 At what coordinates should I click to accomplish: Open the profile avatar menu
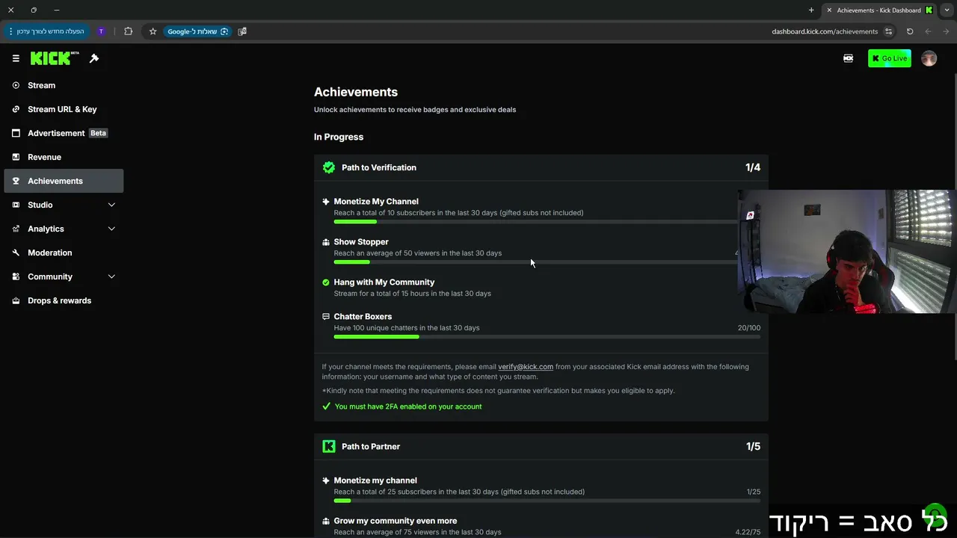click(929, 58)
